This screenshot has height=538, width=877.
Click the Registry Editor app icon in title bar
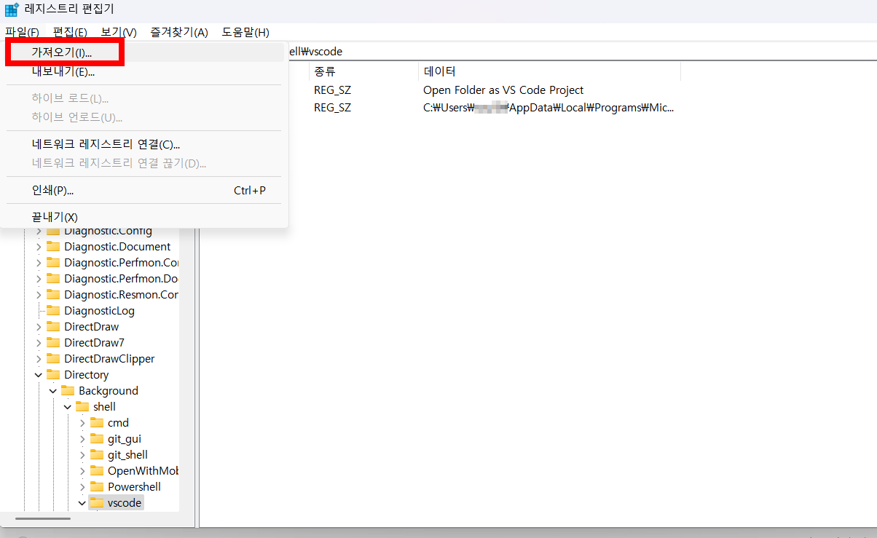point(12,9)
